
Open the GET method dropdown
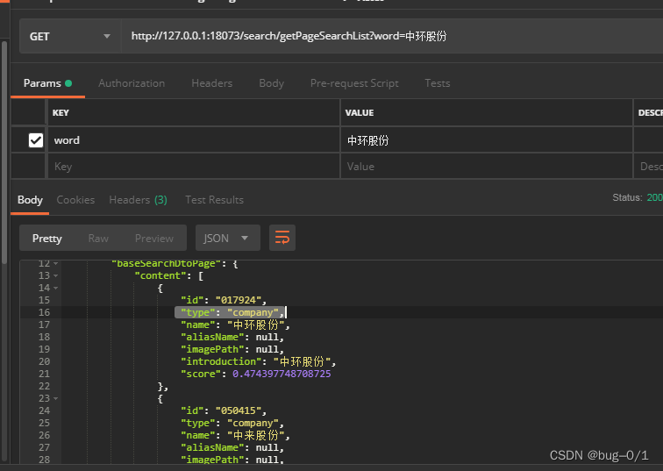[x=71, y=36]
